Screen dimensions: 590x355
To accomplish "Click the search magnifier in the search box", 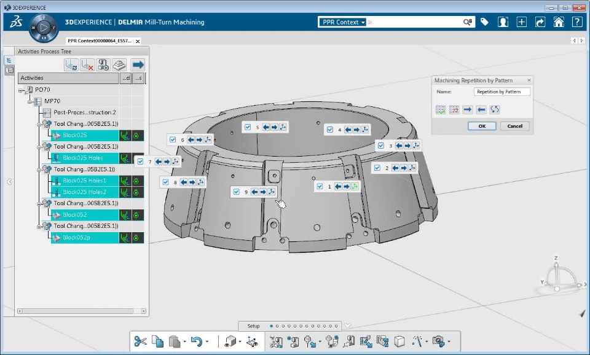I will coord(467,22).
